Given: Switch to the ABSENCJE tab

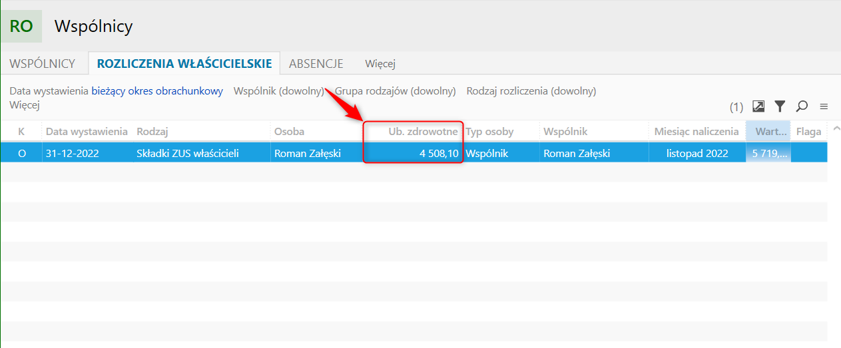Looking at the screenshot, I should coord(316,64).
